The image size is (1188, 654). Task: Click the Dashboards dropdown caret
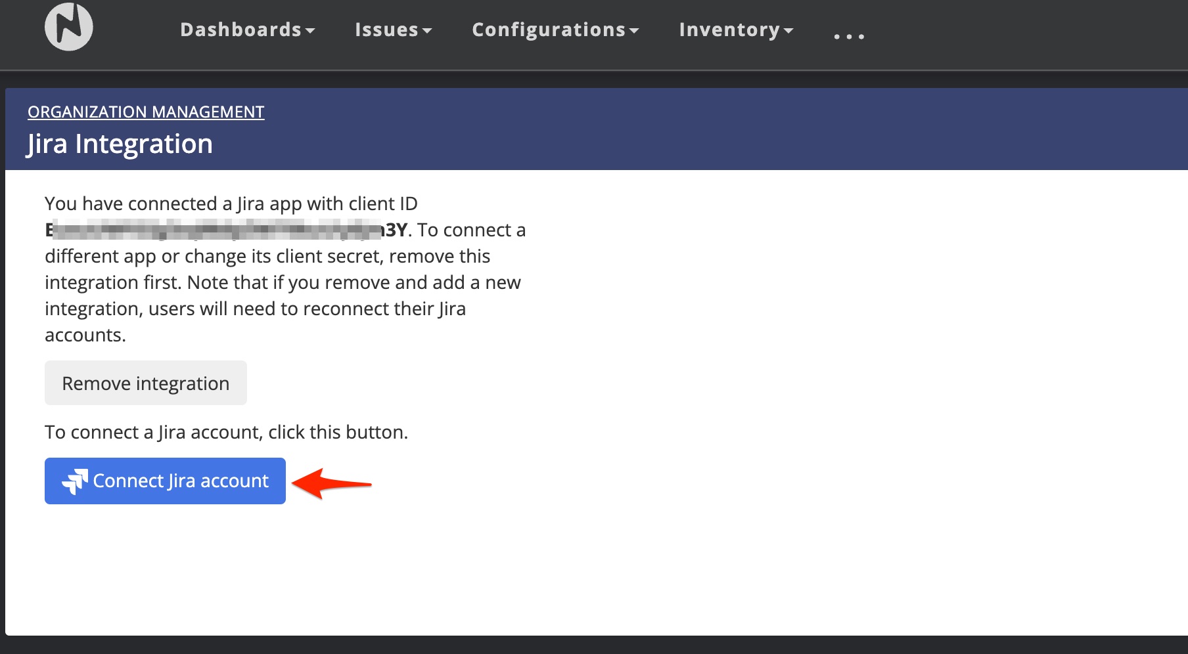[310, 31]
